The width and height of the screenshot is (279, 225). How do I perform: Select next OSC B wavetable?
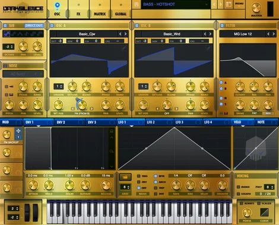click(x=210, y=34)
